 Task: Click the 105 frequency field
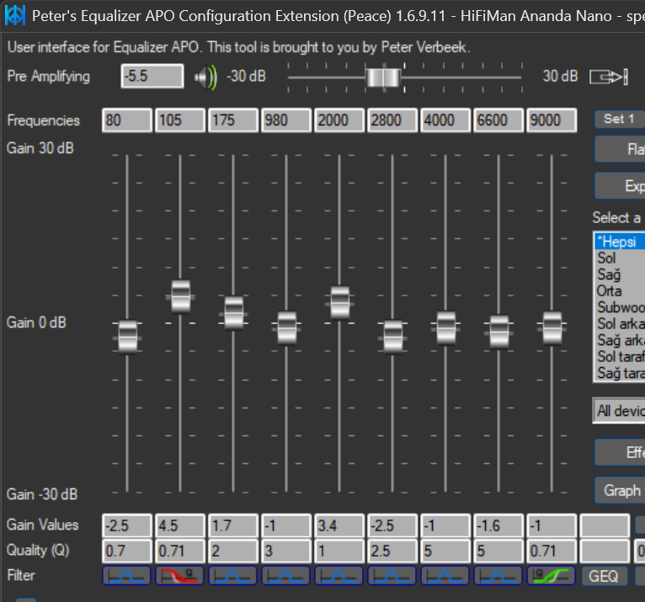pos(179,120)
